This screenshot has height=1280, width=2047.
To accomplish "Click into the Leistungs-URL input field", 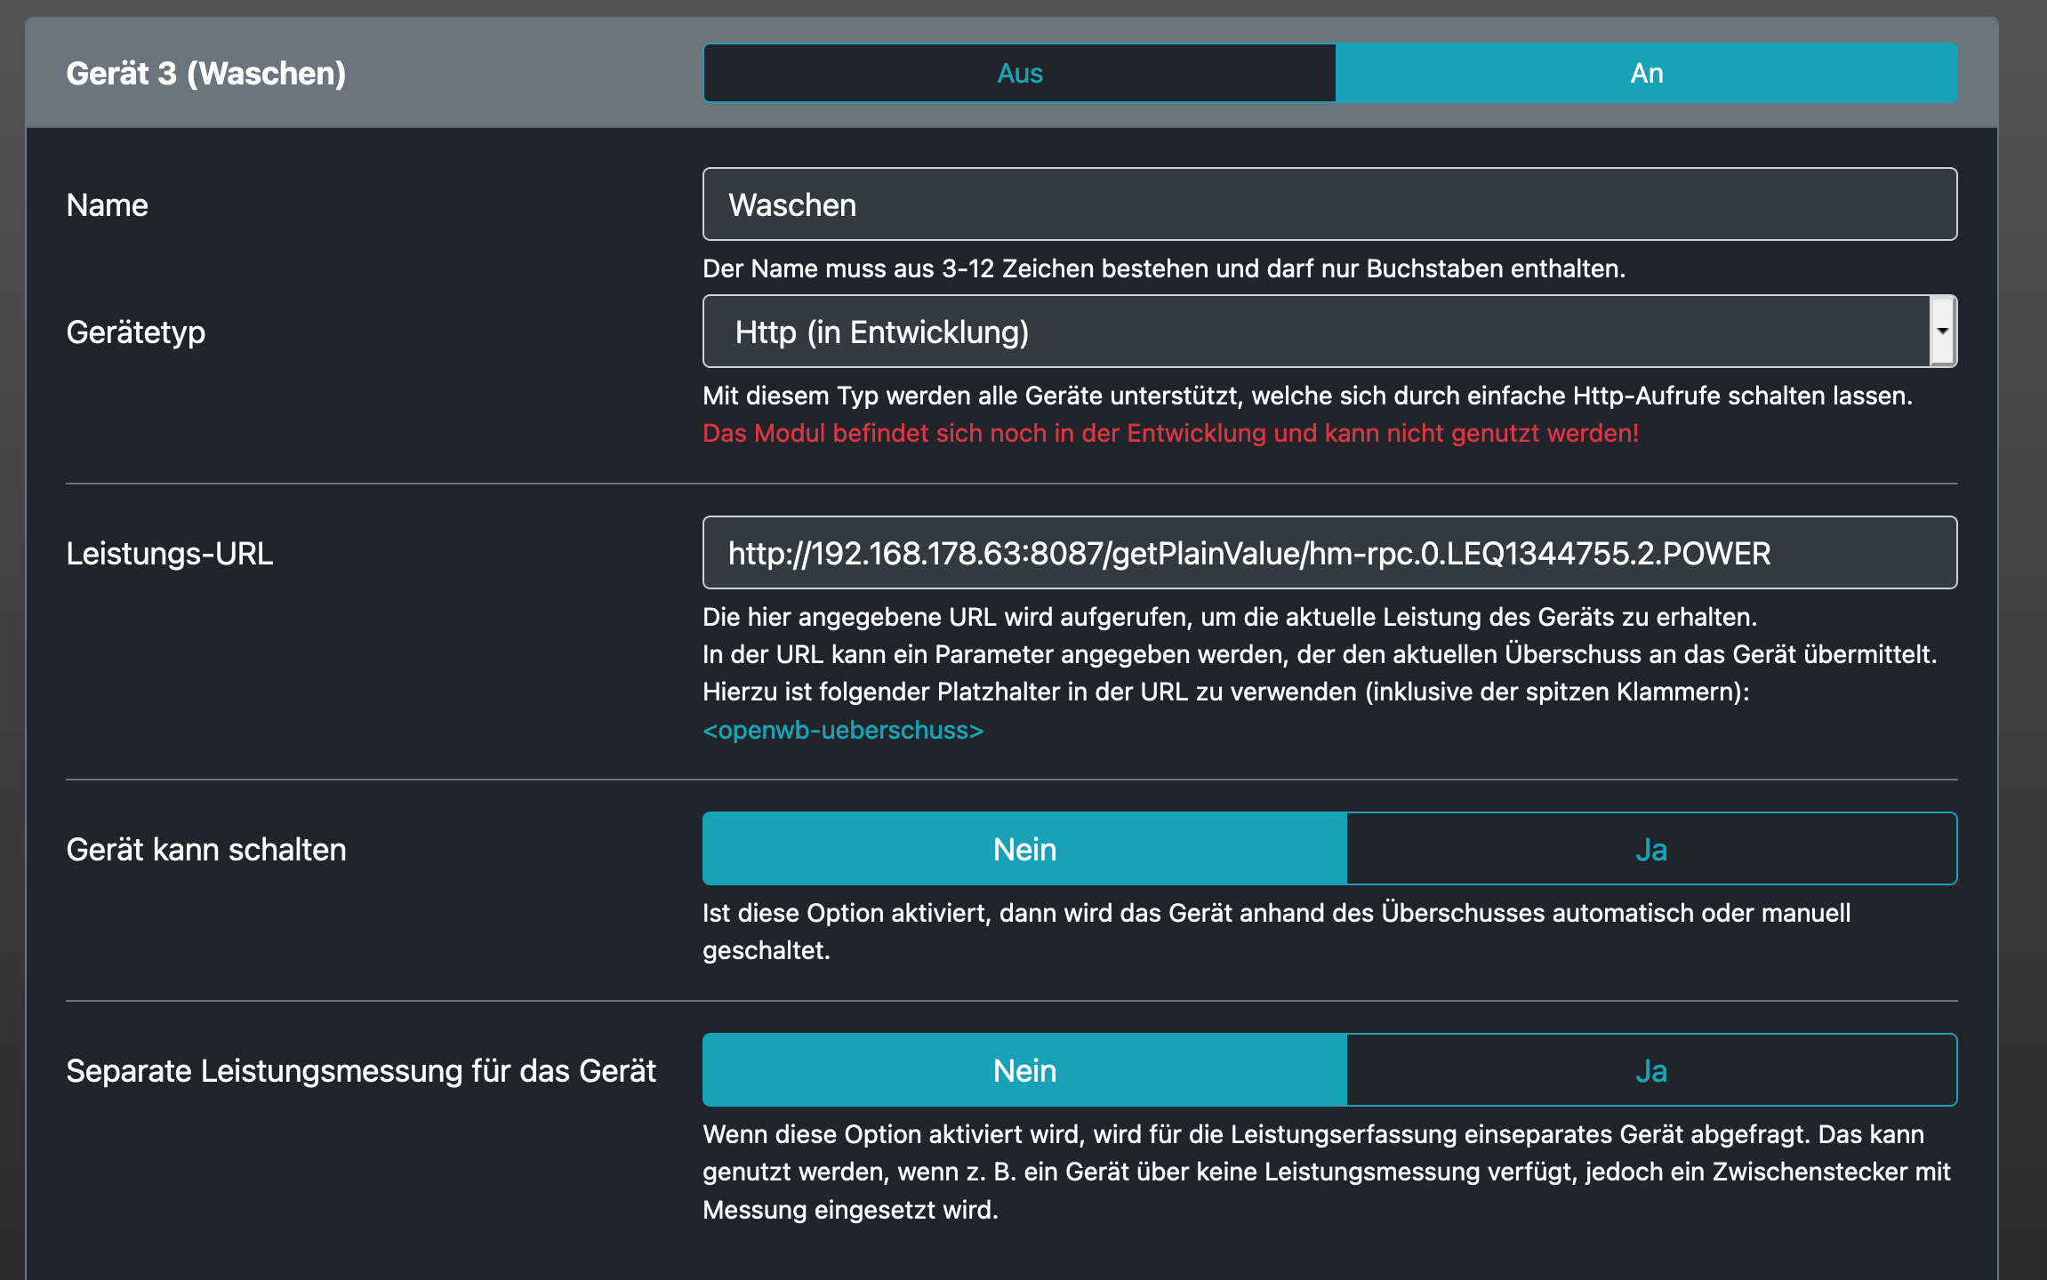I will pos(1329,553).
